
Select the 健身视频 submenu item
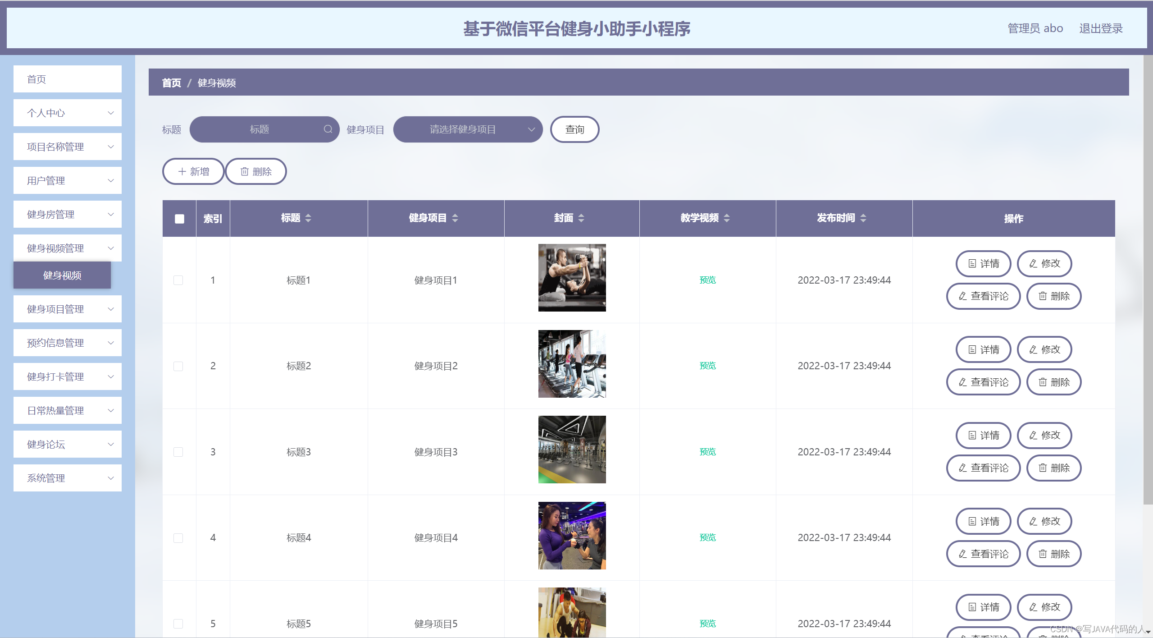(x=62, y=275)
